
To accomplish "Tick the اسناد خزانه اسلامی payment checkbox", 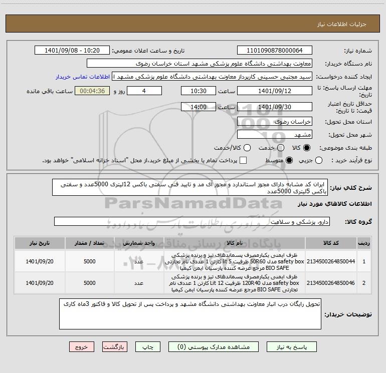I will click(243, 160).
